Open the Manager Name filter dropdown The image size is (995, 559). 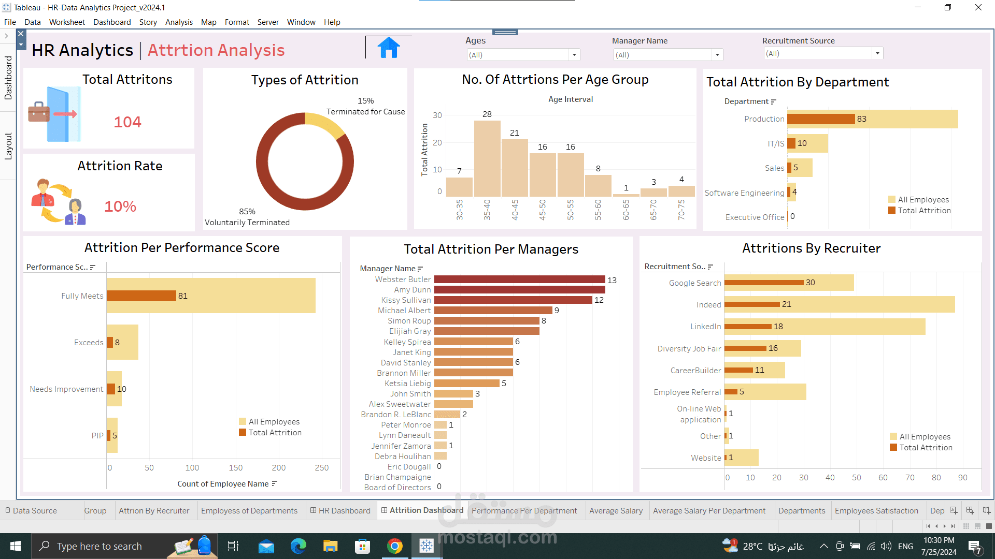(x=717, y=54)
